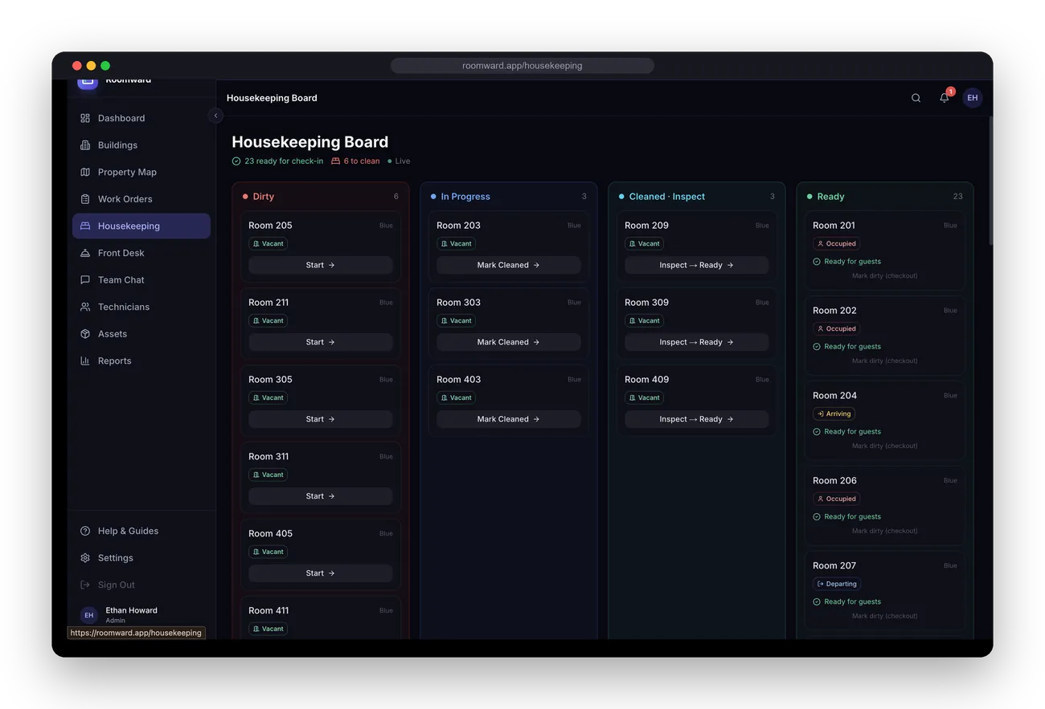Mark Room 303 as cleaned
Image resolution: width=1045 pixels, height=709 pixels.
coord(509,342)
